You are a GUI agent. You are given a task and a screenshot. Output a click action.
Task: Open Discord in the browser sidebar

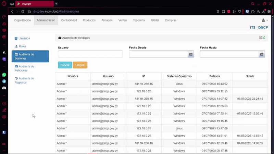tap(4, 88)
